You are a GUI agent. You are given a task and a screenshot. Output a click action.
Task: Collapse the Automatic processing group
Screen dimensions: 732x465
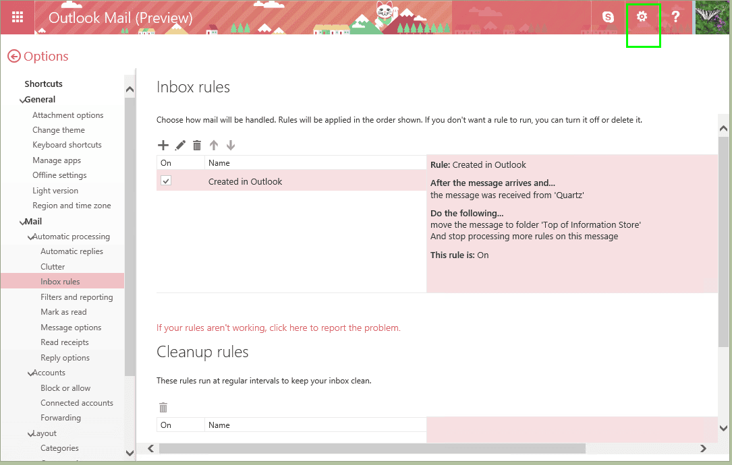(x=30, y=237)
